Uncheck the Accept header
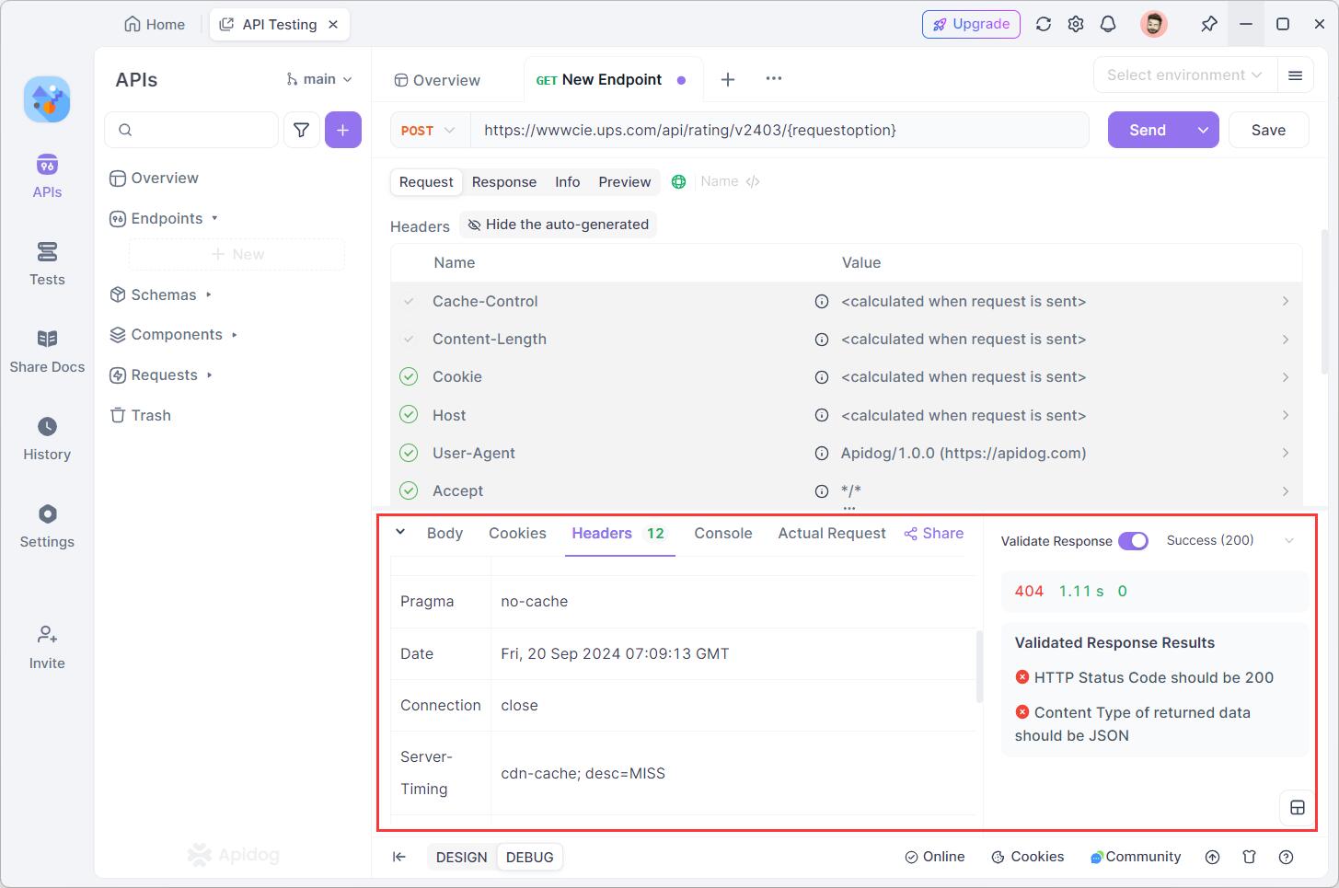 pos(409,490)
